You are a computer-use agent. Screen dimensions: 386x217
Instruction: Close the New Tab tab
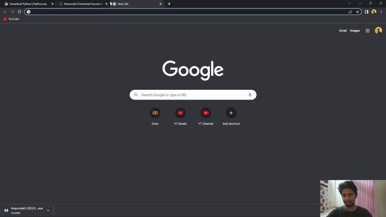coord(160,4)
